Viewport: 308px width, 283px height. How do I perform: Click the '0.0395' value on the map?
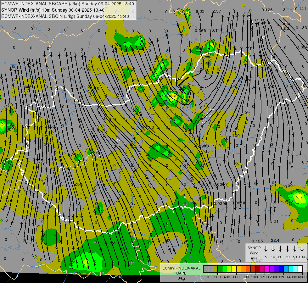click(x=221, y=203)
